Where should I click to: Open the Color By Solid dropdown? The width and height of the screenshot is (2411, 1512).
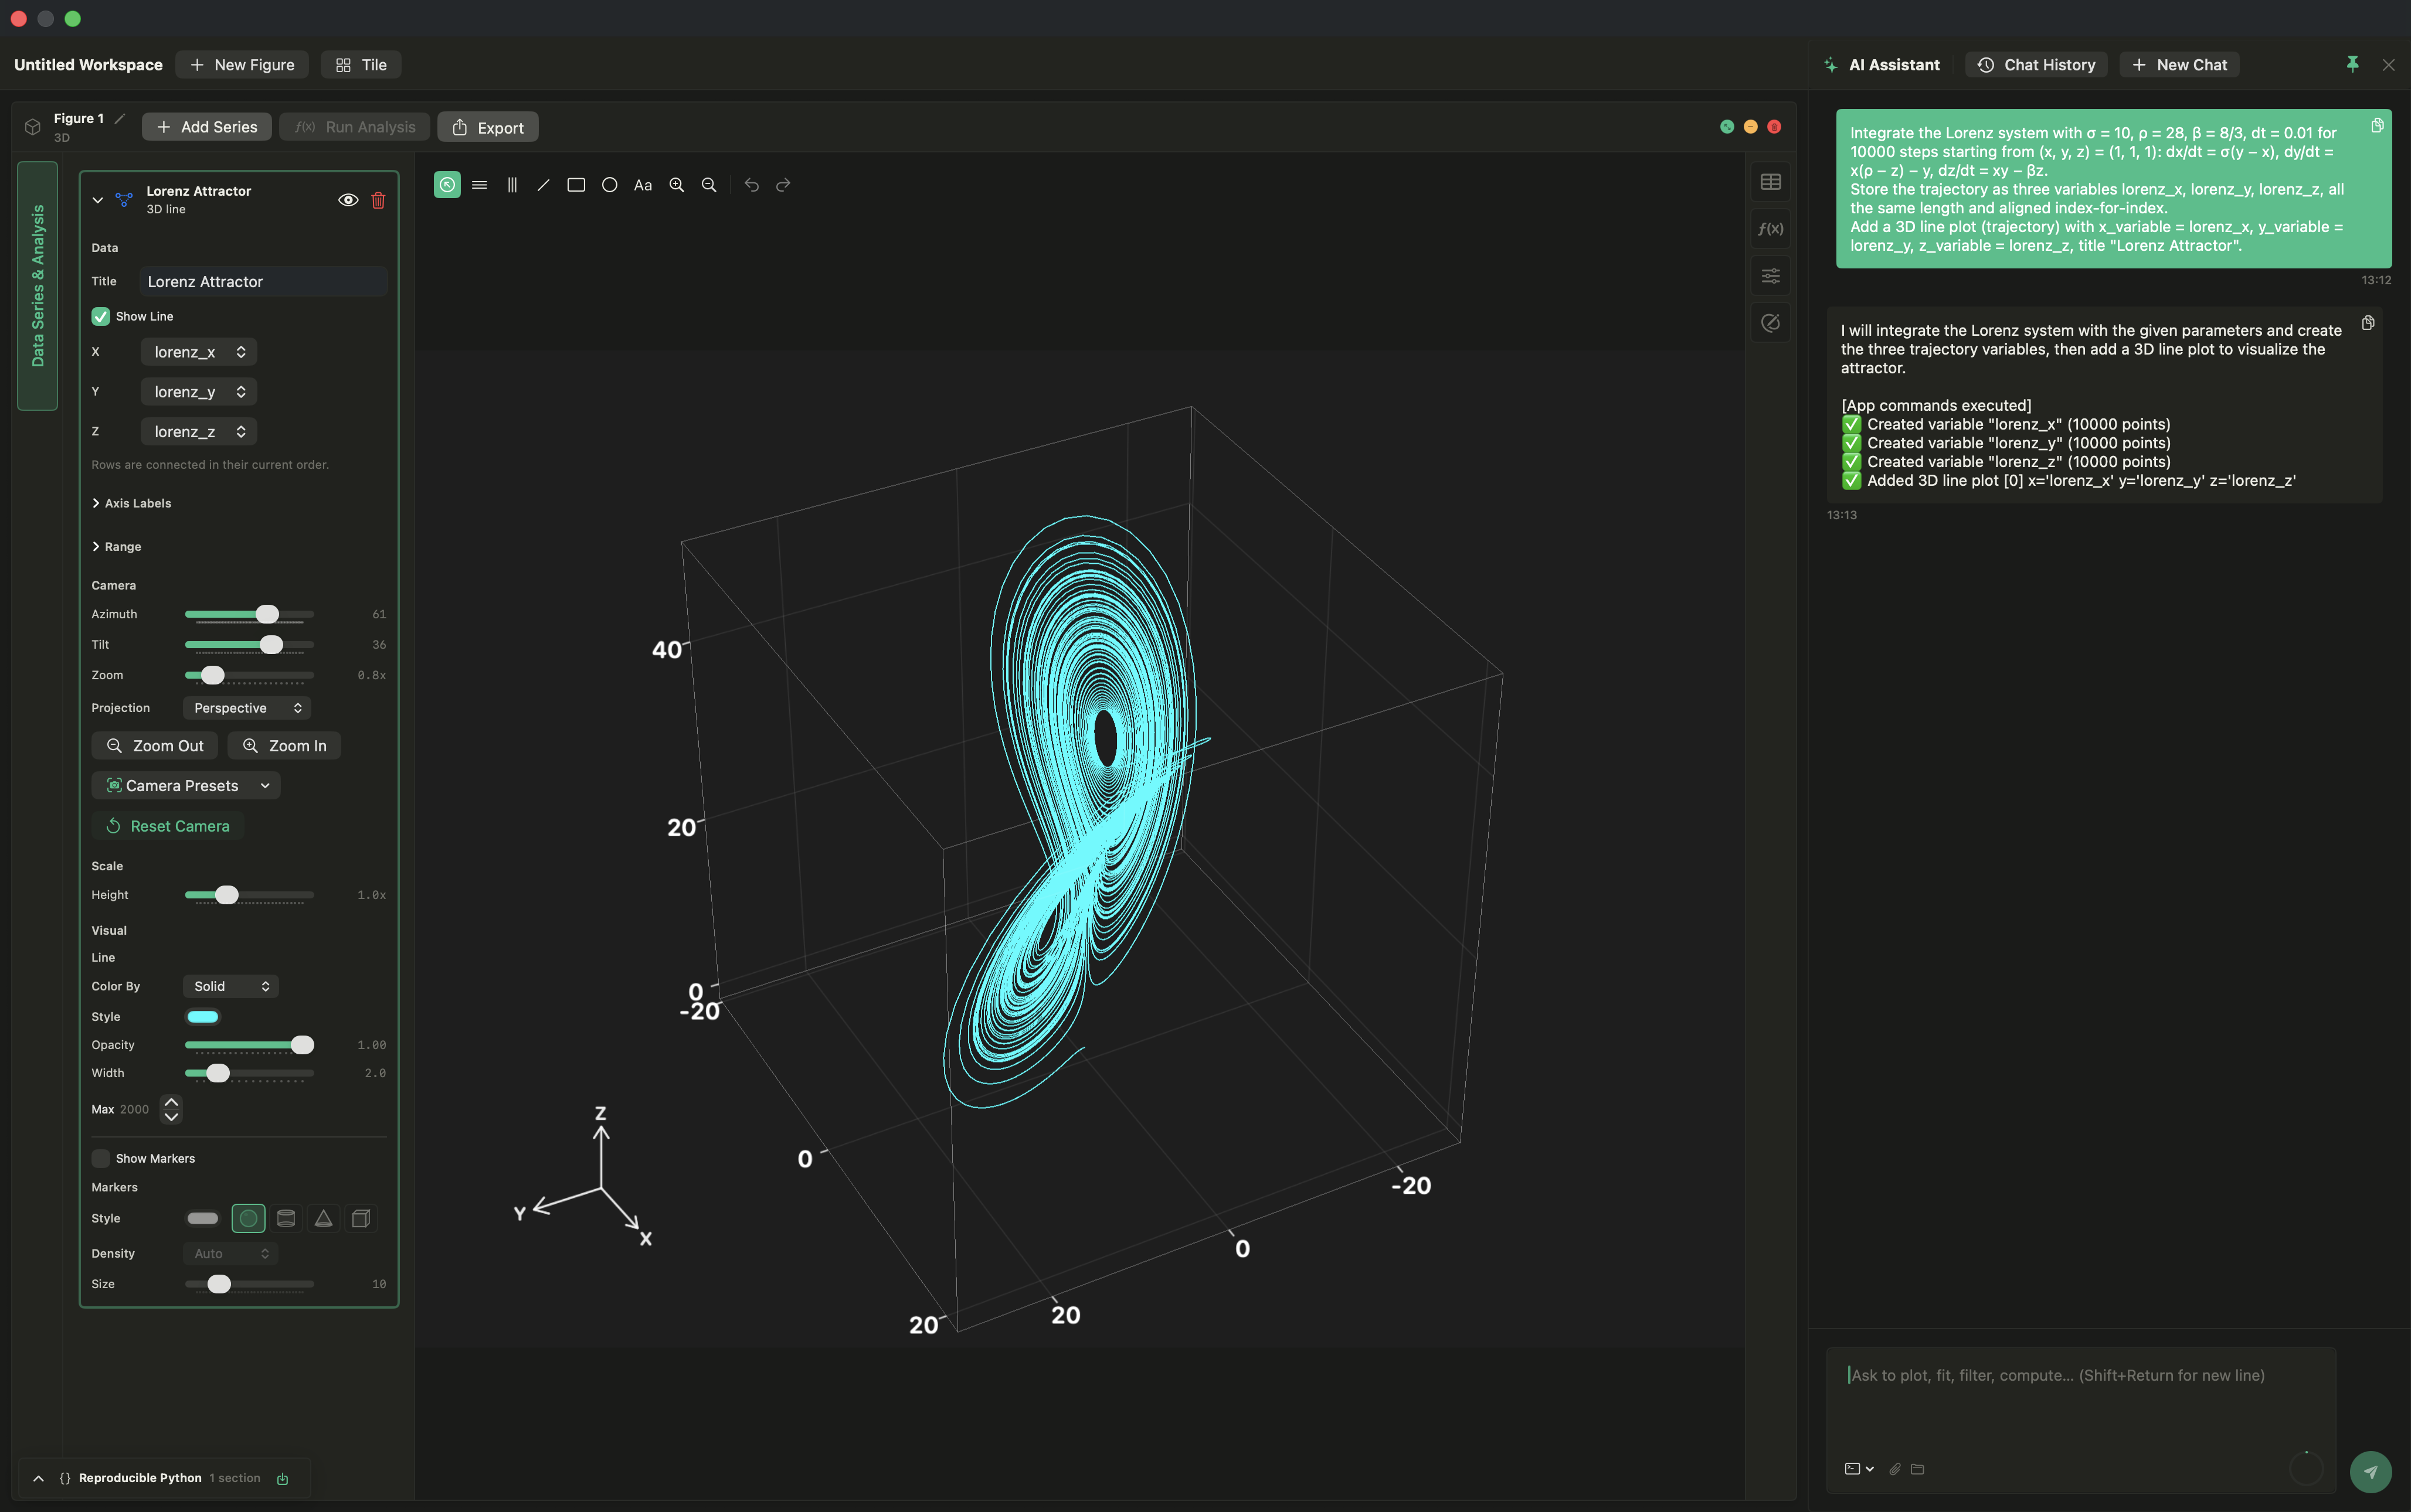point(231,986)
